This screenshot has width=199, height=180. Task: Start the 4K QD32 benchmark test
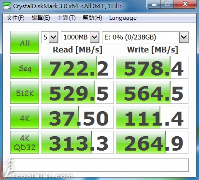point(25,142)
